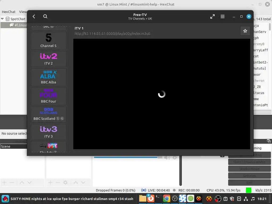Add a source with OBS plus icon
This screenshot has width=272, height=204.
[x=50, y=182]
